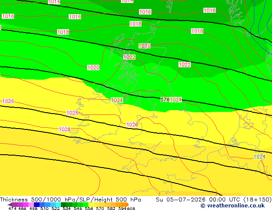Click the legend value 570
Screen dimensions: 272x210
pos(100,208)
